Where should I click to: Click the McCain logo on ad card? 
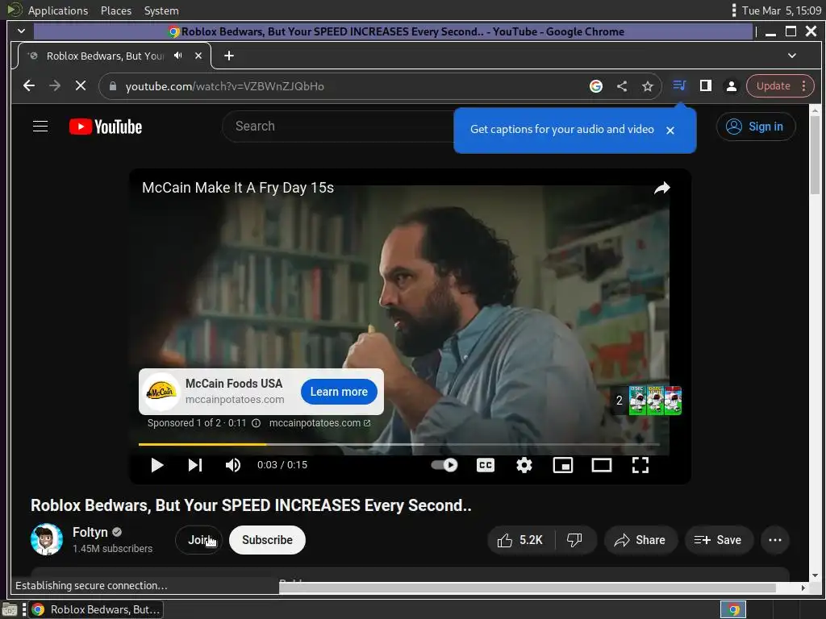click(x=161, y=392)
